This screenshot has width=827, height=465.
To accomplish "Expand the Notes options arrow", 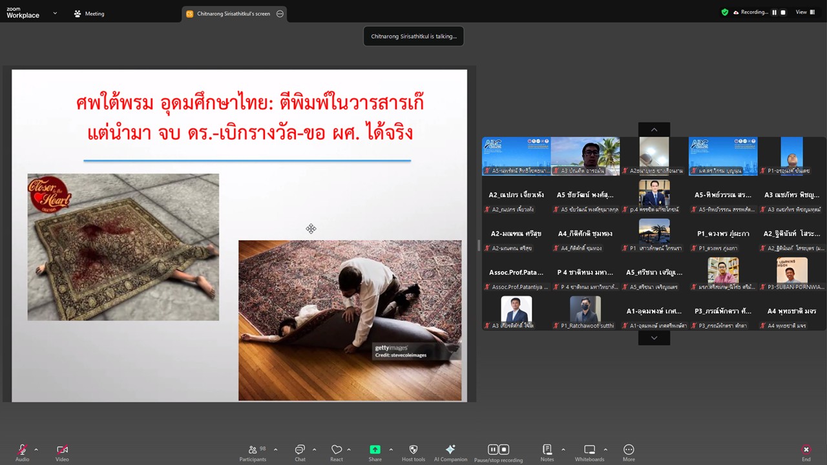I will 563,449.
